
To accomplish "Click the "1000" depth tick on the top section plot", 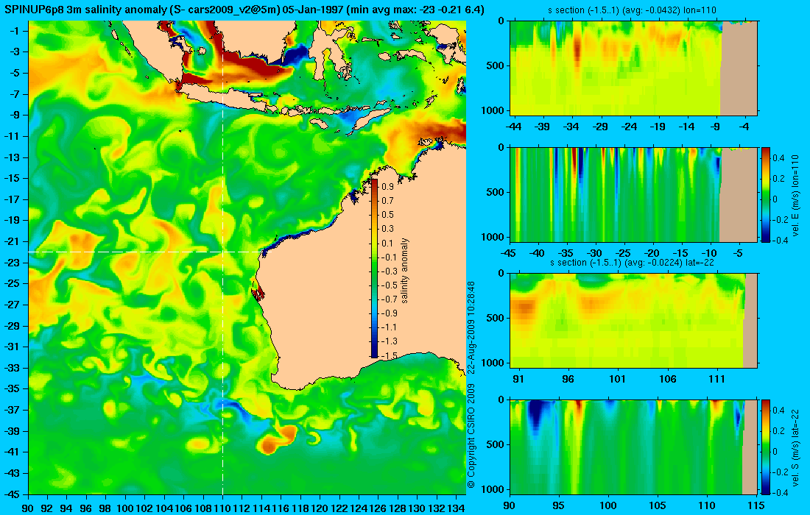I will click(494, 110).
